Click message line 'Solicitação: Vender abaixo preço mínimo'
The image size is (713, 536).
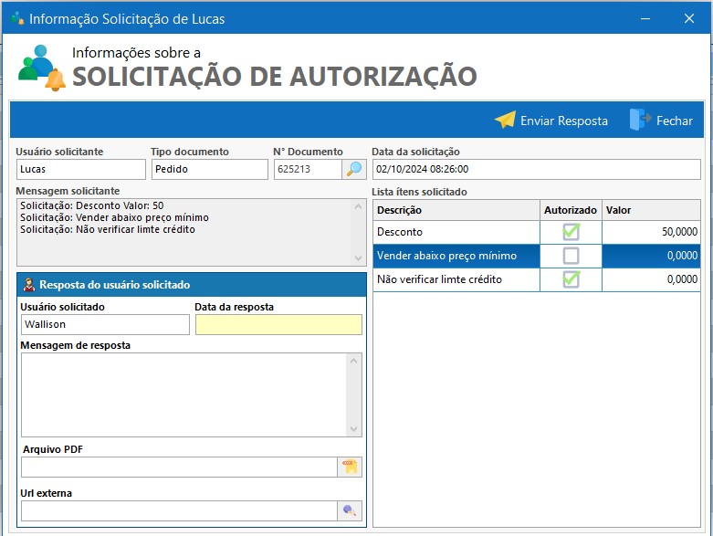[x=115, y=217]
